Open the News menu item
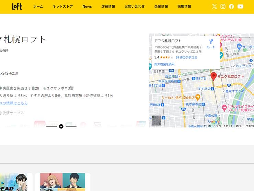 (87, 7)
